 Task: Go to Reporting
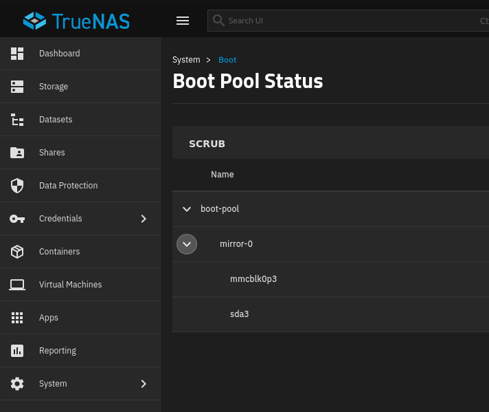coord(58,351)
